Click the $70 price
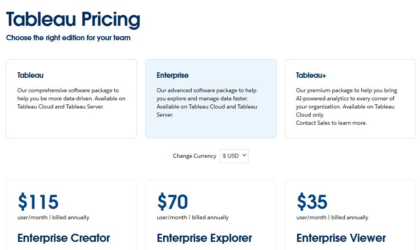This screenshot has height=250, width=420. [173, 202]
